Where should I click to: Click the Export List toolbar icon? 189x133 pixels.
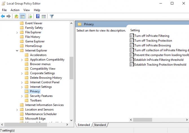point(30,16)
